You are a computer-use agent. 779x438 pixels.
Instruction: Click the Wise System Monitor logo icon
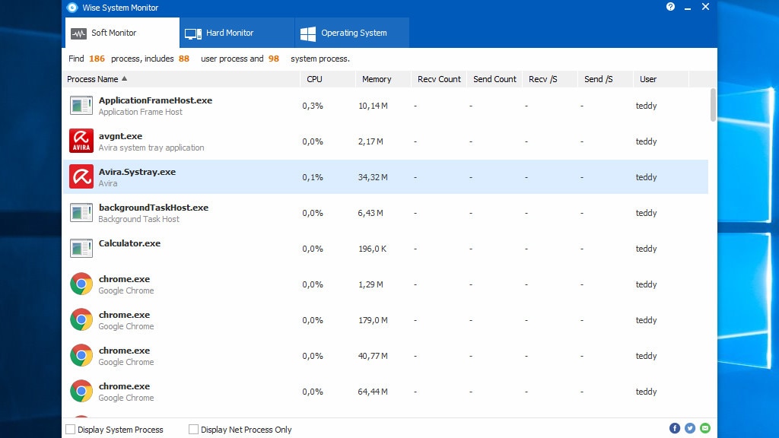click(x=72, y=8)
